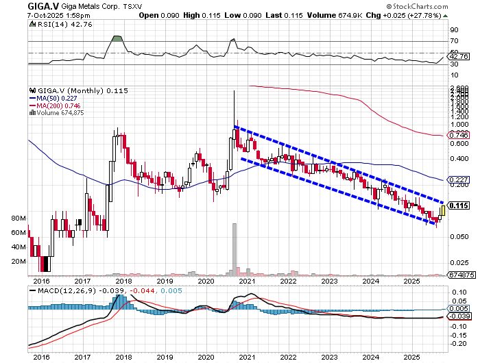
Task: Click the 20M volume scale label
Action: [x=19, y=262]
